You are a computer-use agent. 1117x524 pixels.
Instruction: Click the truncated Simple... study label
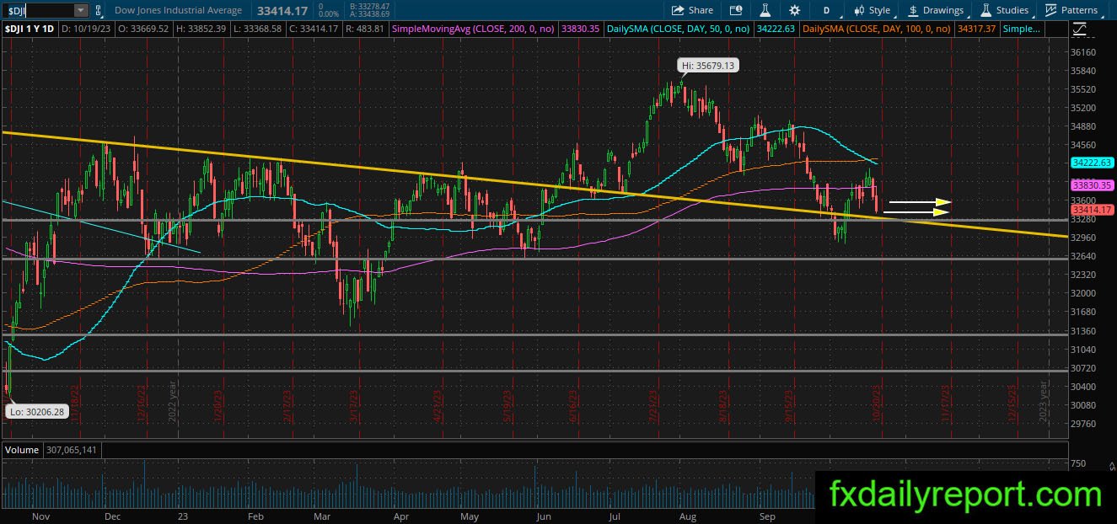[1022, 29]
